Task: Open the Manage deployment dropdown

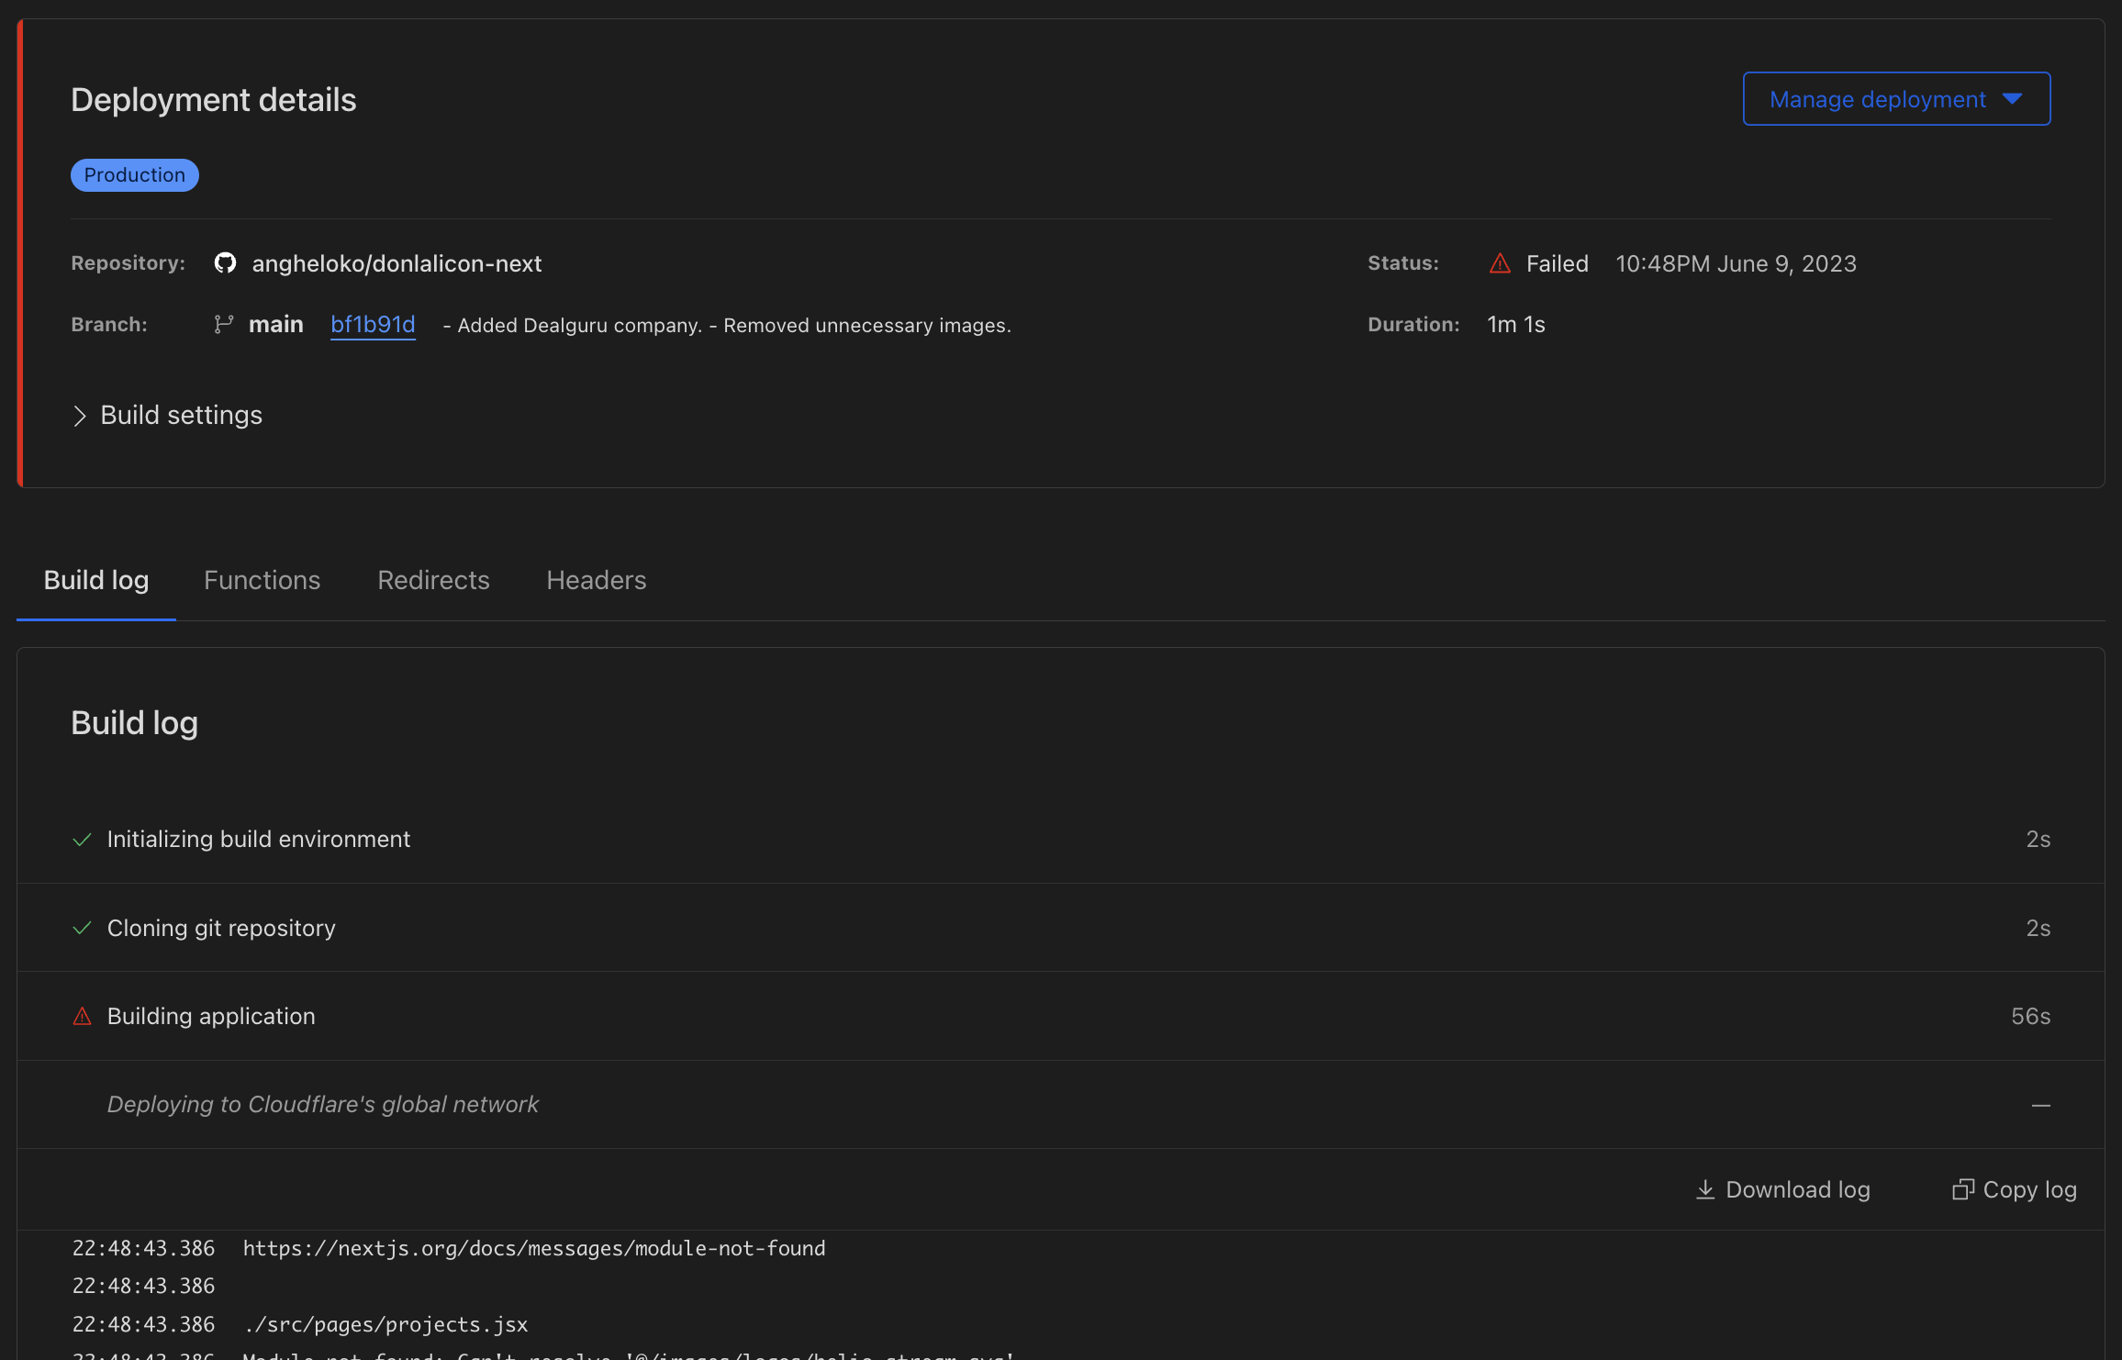Action: (1895, 99)
